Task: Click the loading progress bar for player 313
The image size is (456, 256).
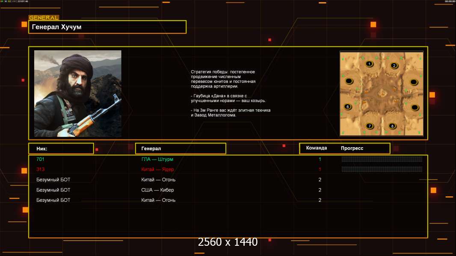Action: (382, 169)
